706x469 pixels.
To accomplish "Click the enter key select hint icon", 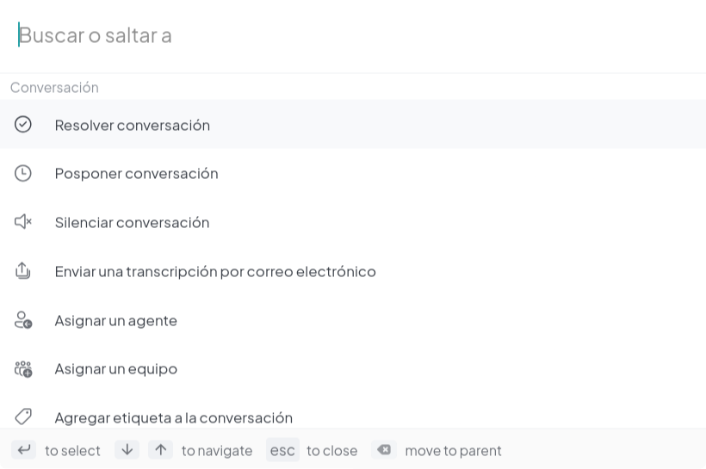I will 24,450.
